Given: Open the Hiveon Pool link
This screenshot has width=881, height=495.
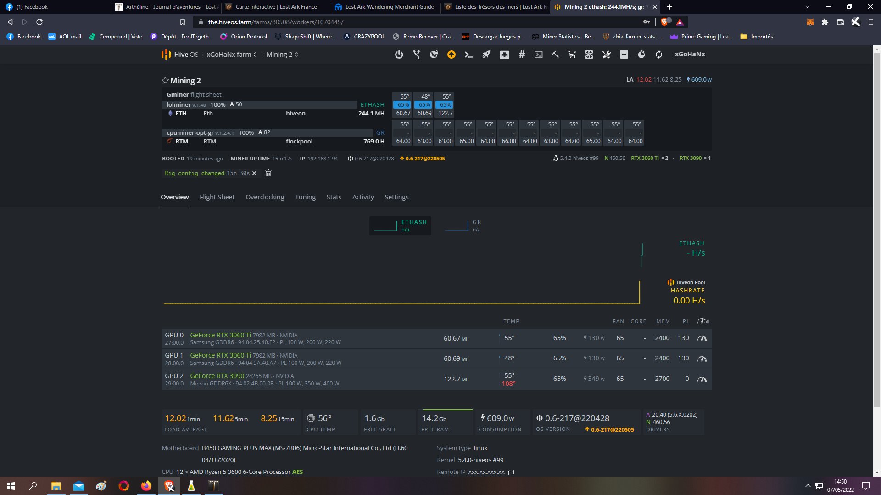Looking at the screenshot, I should 690,282.
